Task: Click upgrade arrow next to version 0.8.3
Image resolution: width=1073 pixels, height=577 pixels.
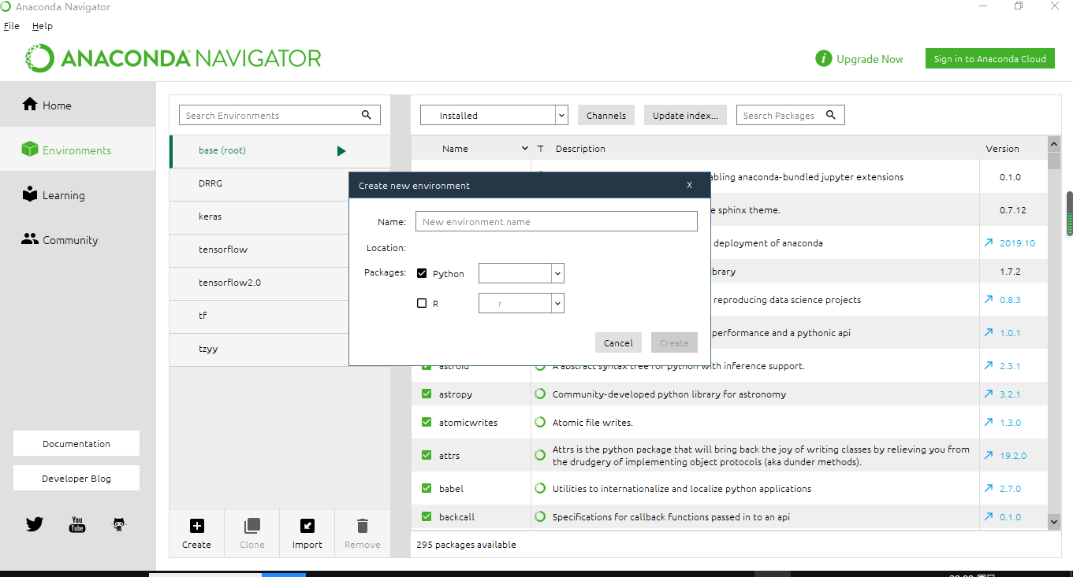Action: (x=989, y=299)
